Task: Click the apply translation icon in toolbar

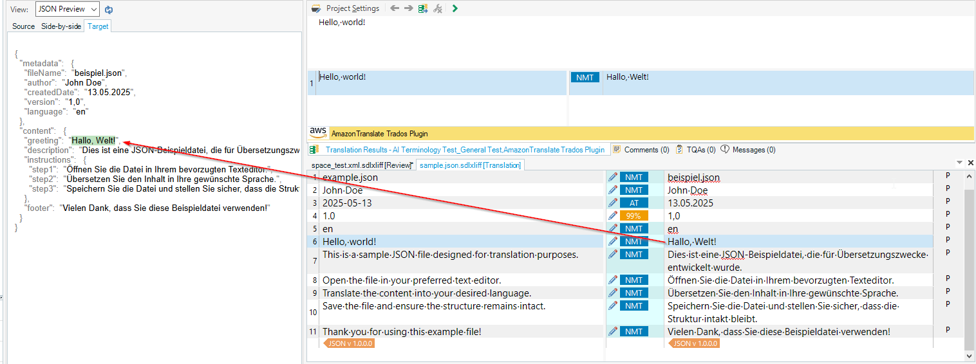Action: point(423,8)
